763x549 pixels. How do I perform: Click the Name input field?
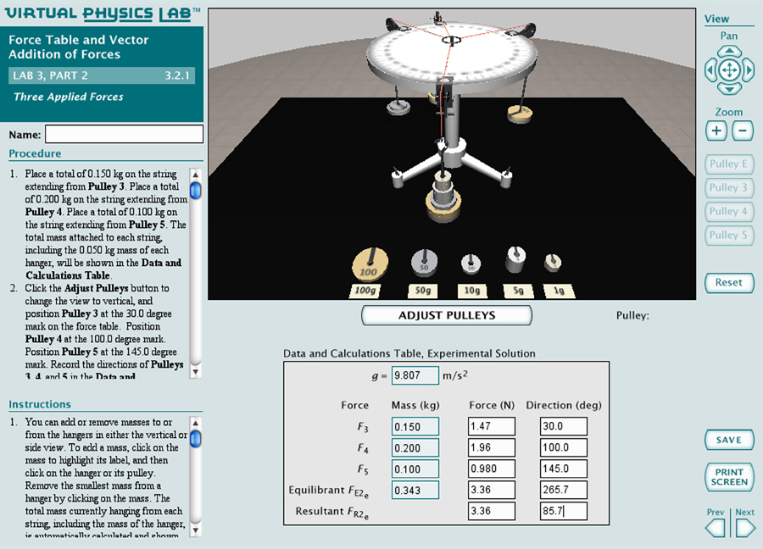[124, 134]
